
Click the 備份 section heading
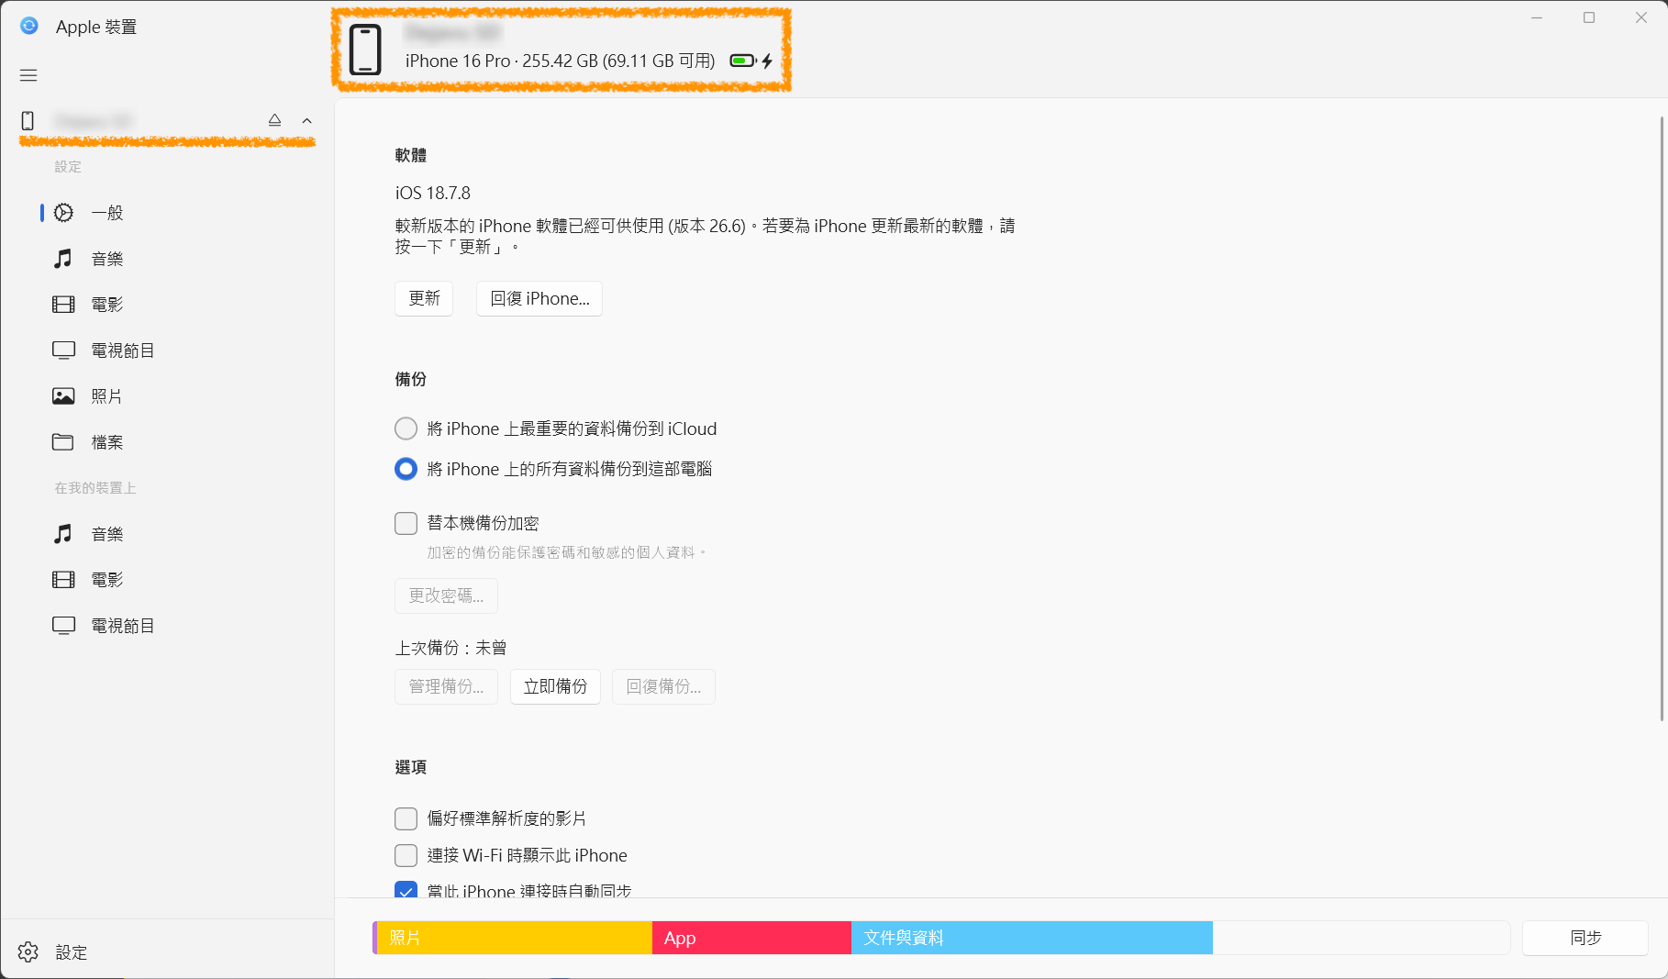411,379
